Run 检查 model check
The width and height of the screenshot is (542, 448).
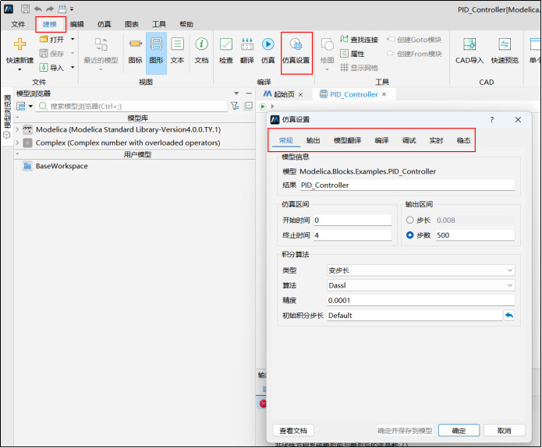pos(226,51)
